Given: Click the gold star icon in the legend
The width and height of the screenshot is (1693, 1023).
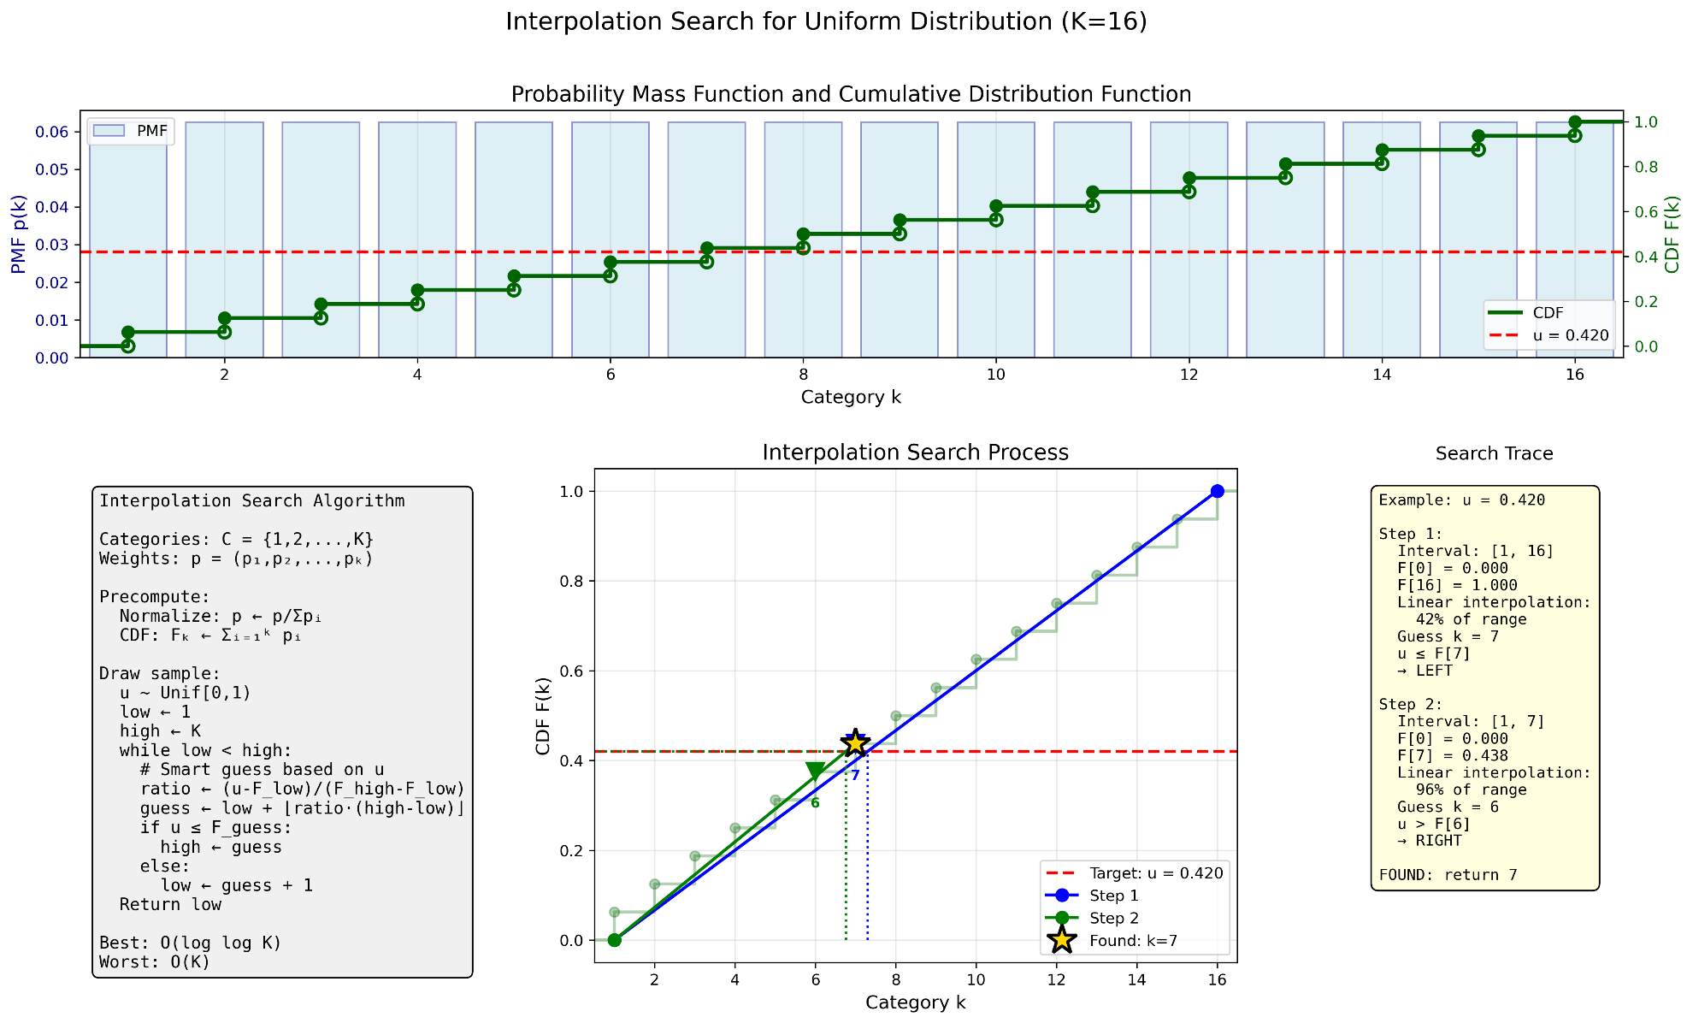Looking at the screenshot, I should click(1061, 940).
